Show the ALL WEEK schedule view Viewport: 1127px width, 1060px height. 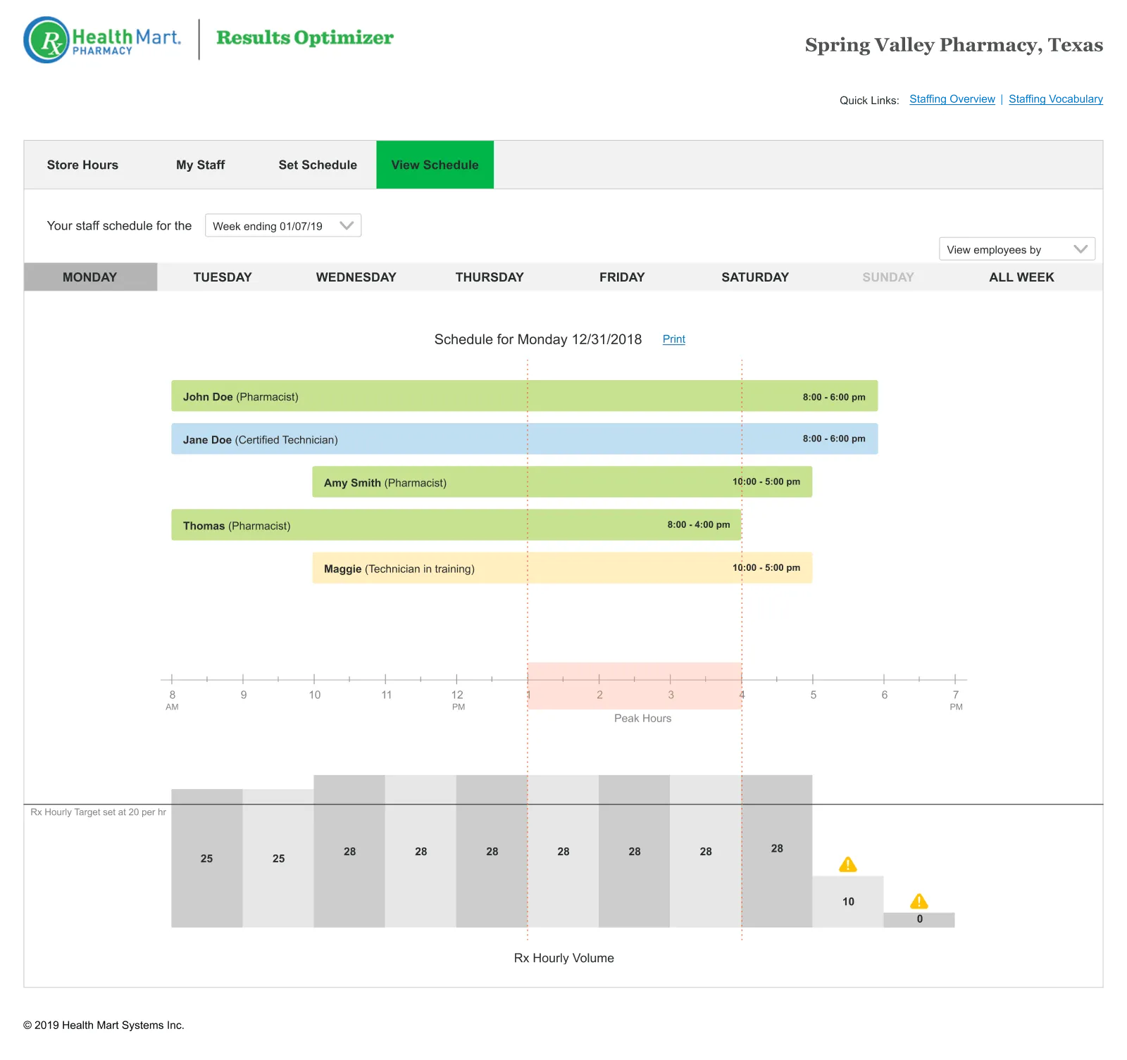[x=1021, y=277]
